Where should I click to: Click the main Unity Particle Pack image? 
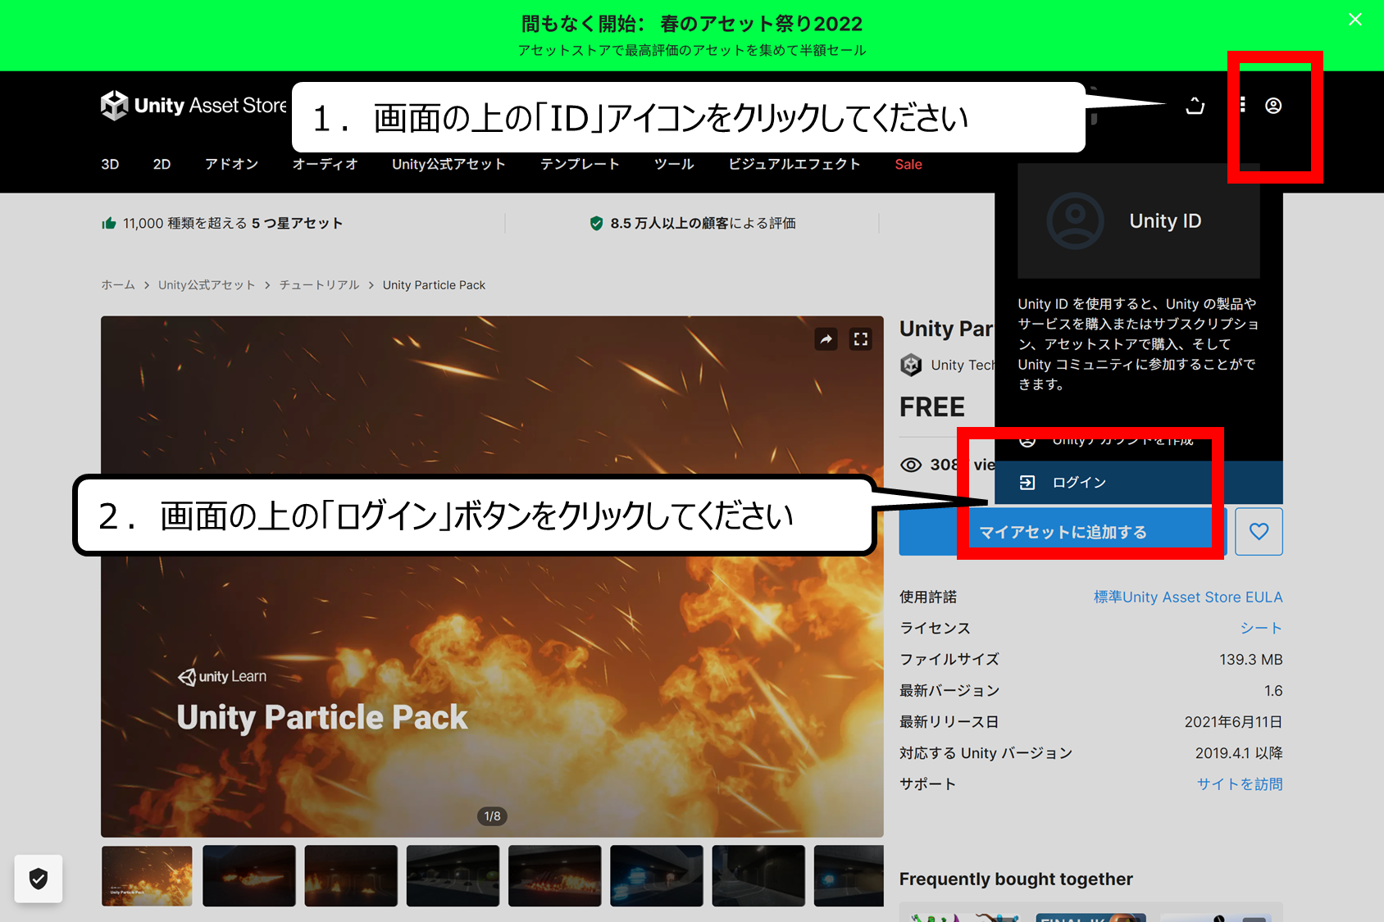click(492, 576)
